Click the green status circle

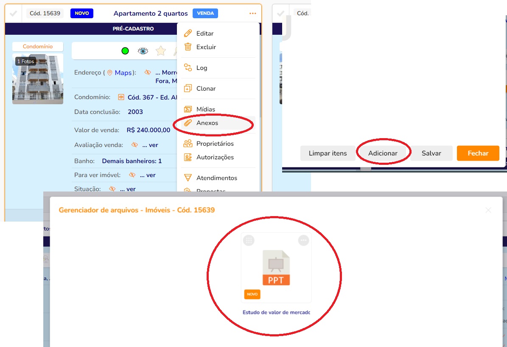[x=125, y=51]
